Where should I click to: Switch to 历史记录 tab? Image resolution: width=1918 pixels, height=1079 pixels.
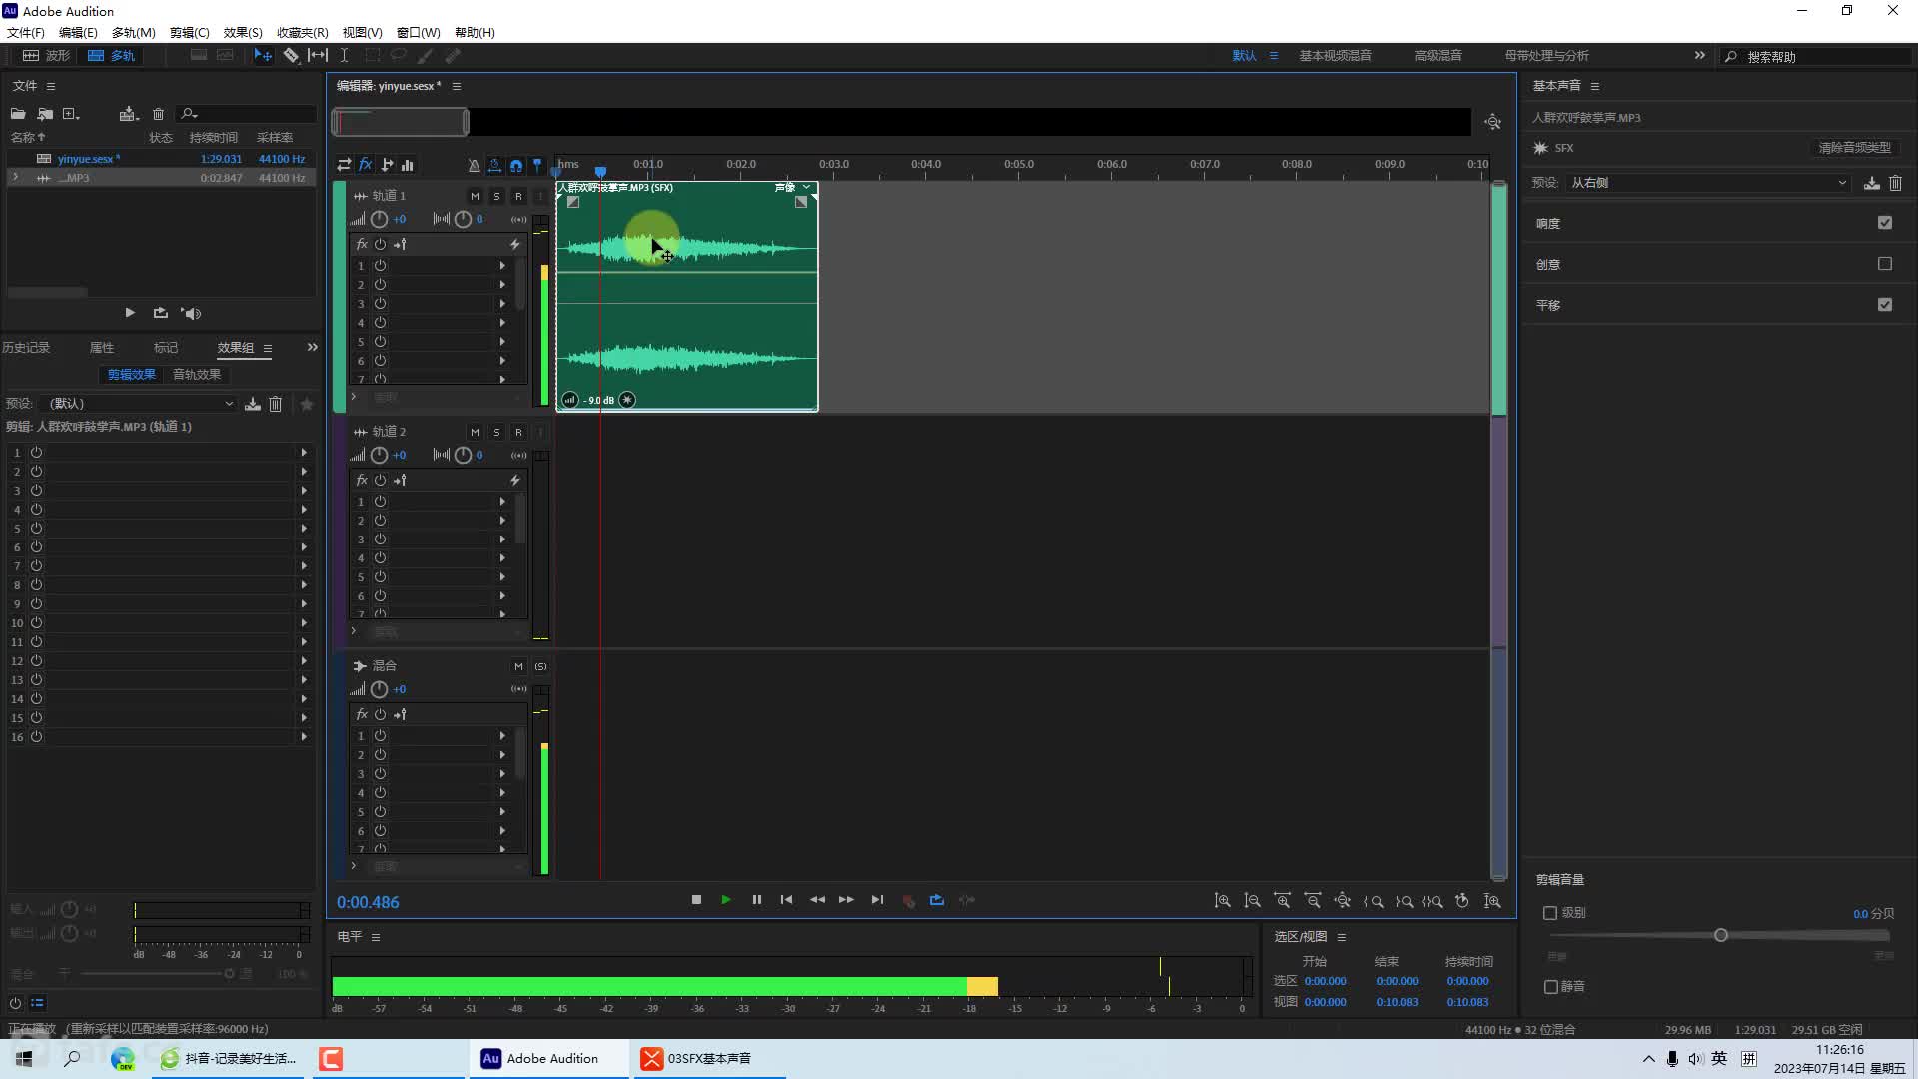(26, 348)
